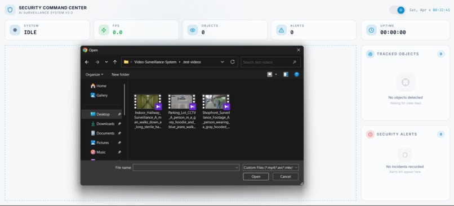The height and width of the screenshot is (206, 454).
Task: Go back in the Open dialog
Action: coord(87,62)
